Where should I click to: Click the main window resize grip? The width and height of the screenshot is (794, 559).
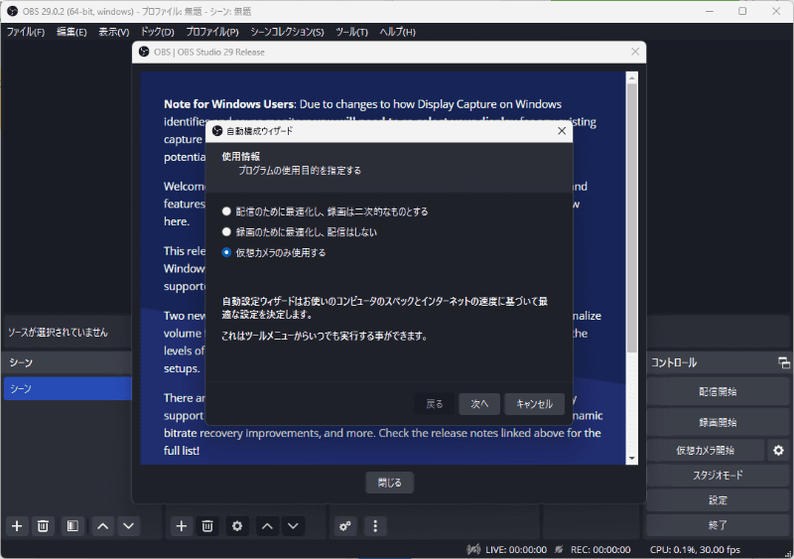click(x=787, y=553)
